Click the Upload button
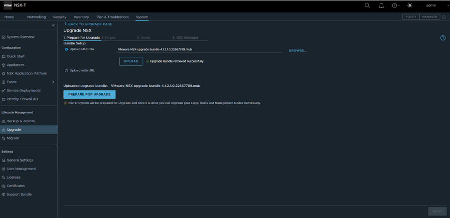This screenshot has height=218, width=450. (x=131, y=61)
